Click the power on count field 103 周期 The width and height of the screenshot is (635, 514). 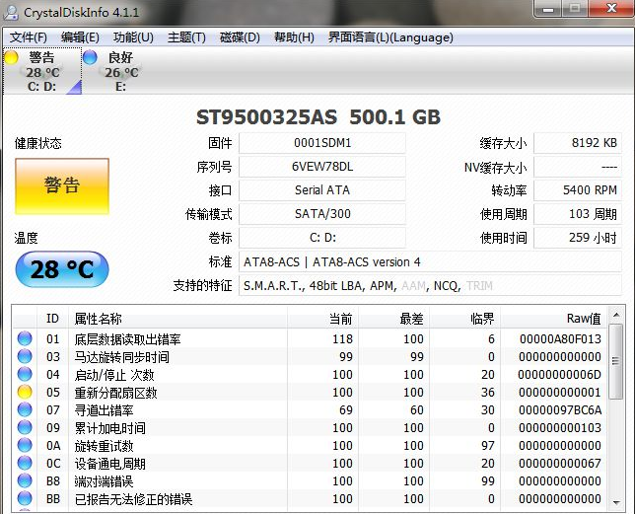(578, 213)
